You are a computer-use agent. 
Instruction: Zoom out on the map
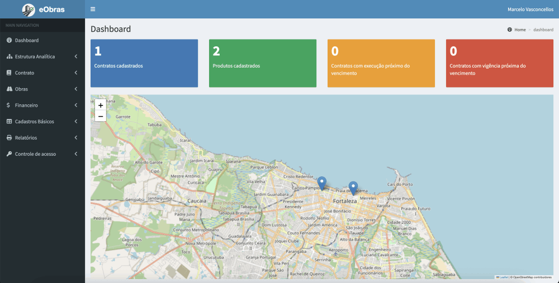(x=101, y=116)
